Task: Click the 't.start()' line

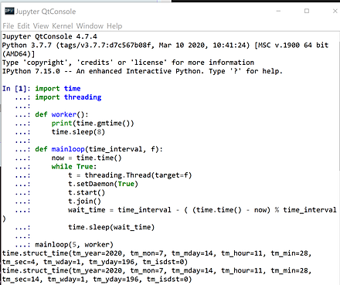Action: coord(87,193)
